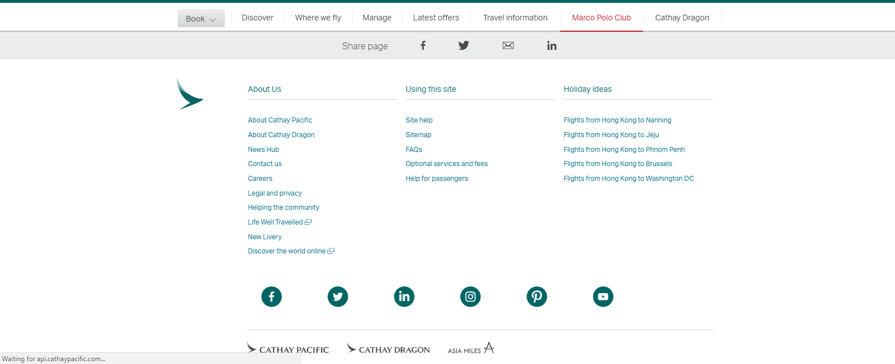Screen dimensions: 895x364
Task: Open the round Instagram footer icon
Action: point(470,297)
